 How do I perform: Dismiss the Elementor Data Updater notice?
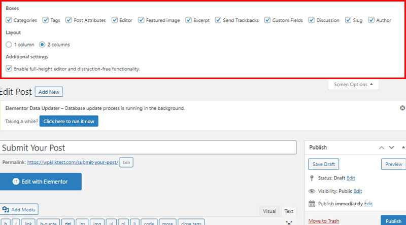[402, 108]
